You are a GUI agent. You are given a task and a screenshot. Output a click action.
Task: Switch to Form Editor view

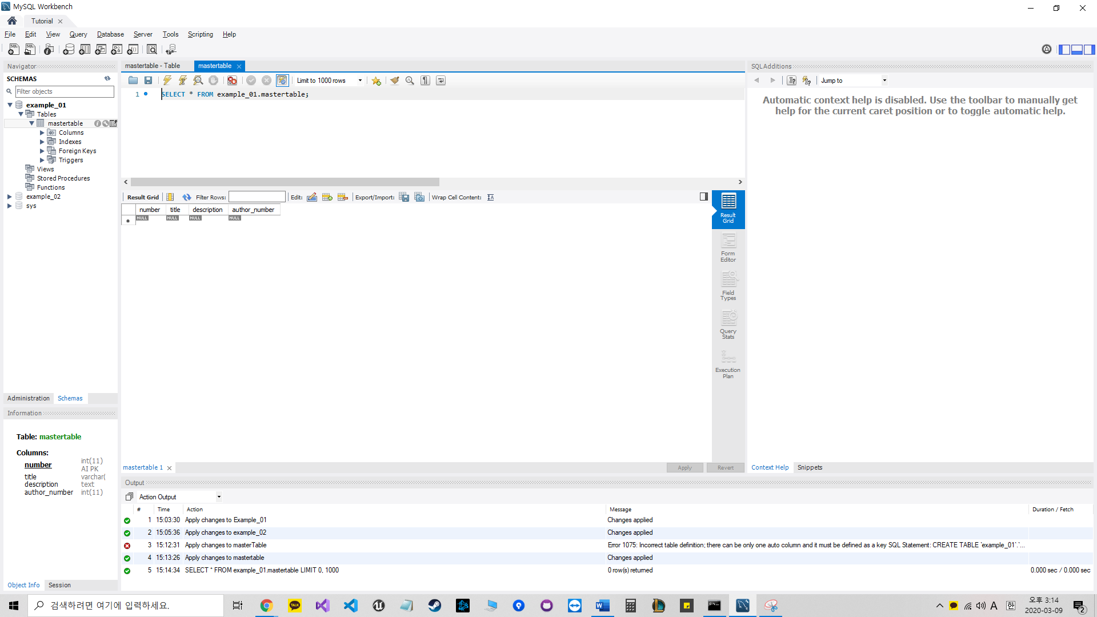click(x=728, y=248)
